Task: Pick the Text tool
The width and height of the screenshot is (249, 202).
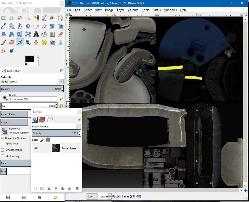Action: coord(36,34)
